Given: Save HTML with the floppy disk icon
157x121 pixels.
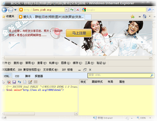Looking at the screenshot, I should (x=14, y=82).
